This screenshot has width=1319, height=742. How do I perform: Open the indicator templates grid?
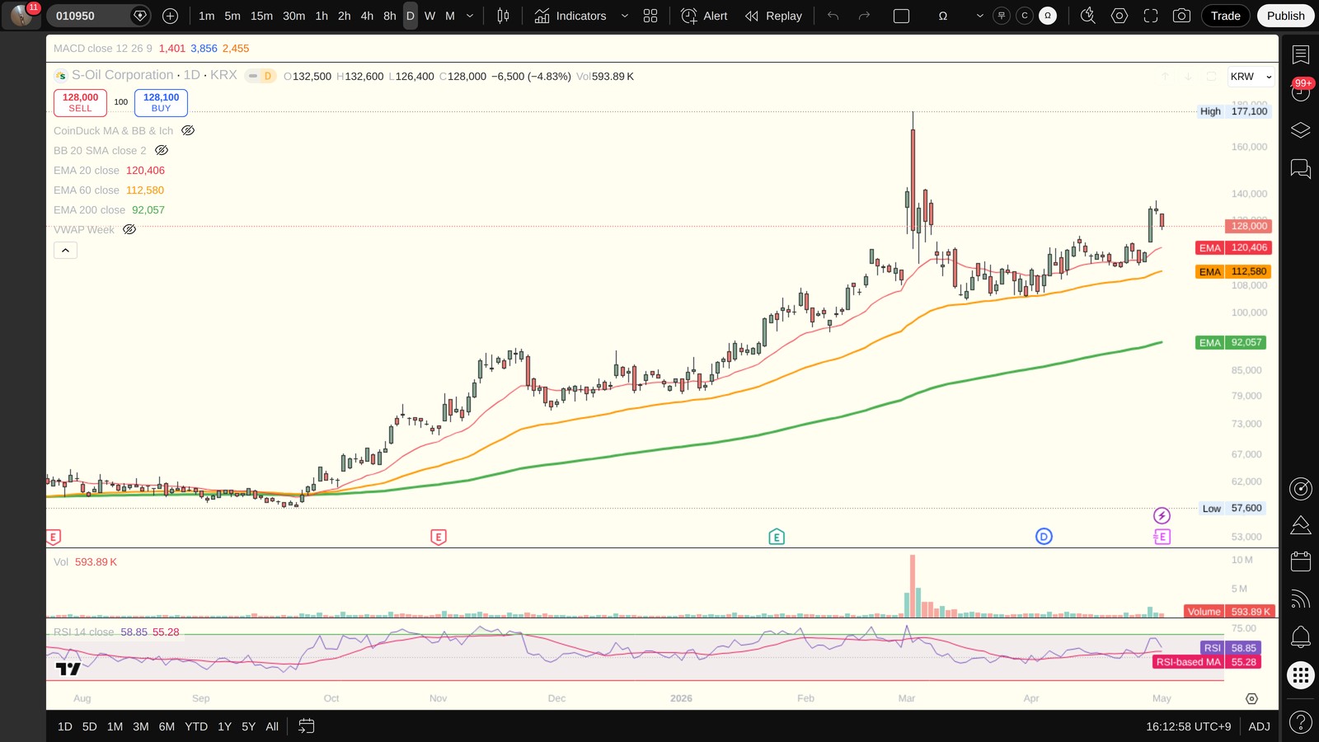coord(650,16)
